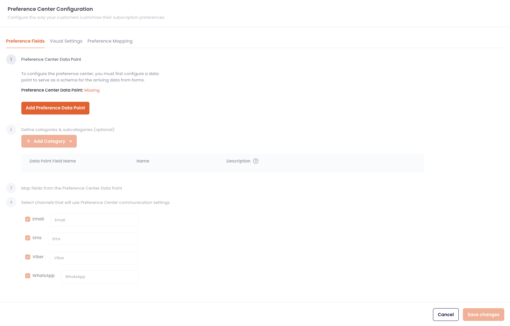Click the step 3 number circle
510x326 pixels.
click(x=11, y=188)
